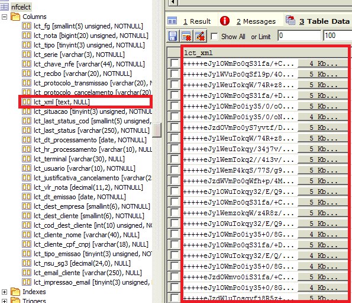
Task: Click the save icon in Table Data toolbar
Action: [172, 36]
